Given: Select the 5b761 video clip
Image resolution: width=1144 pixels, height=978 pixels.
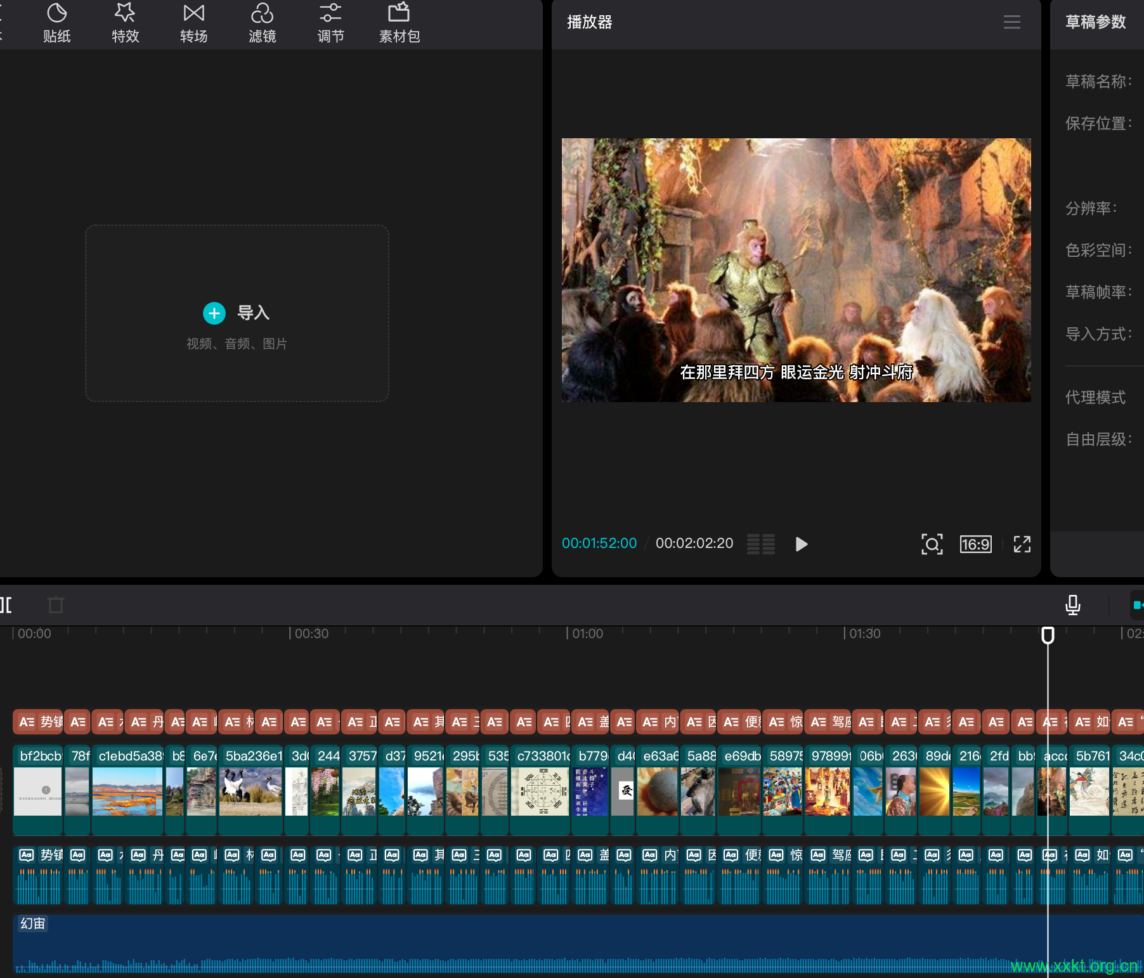Looking at the screenshot, I should 1089,789.
